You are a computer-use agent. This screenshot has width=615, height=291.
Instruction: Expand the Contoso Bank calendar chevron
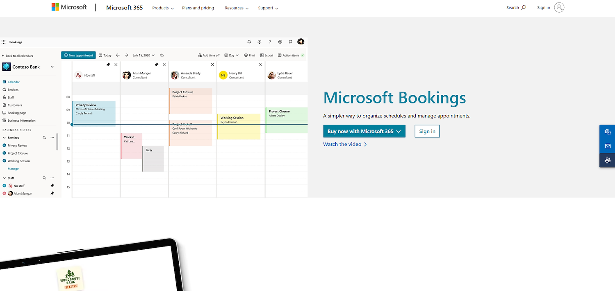pyautogui.click(x=52, y=67)
